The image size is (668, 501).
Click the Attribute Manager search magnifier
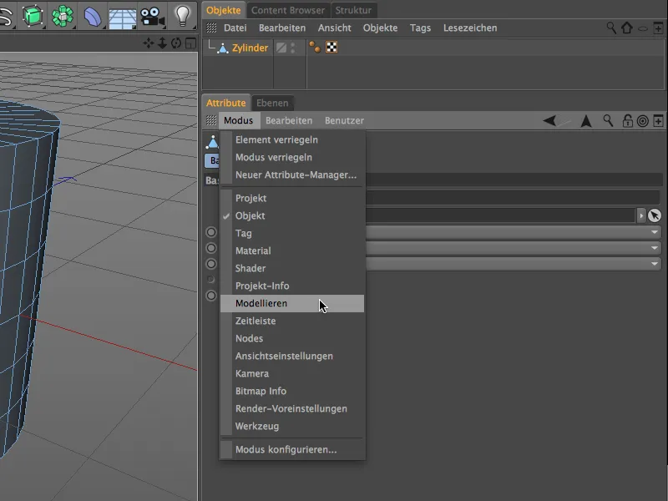point(608,121)
